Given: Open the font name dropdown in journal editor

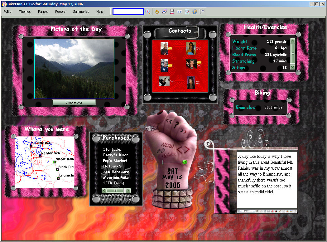Looking at the screenshot, I should pyautogui.click(x=254, y=211).
